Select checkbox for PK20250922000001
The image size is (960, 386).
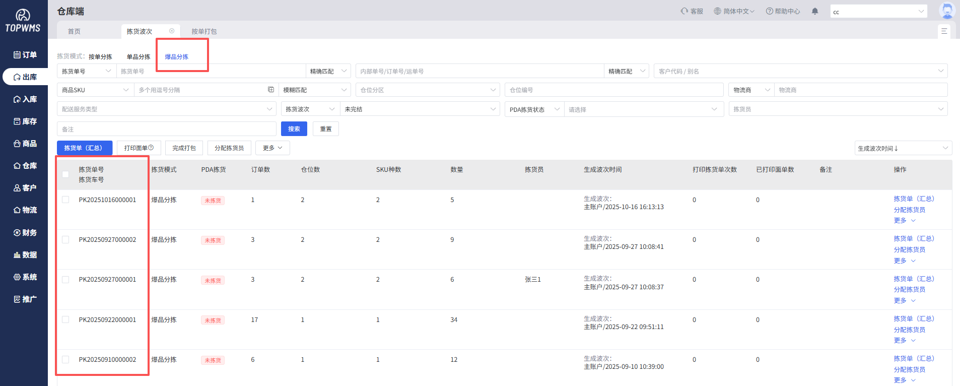[x=65, y=319]
